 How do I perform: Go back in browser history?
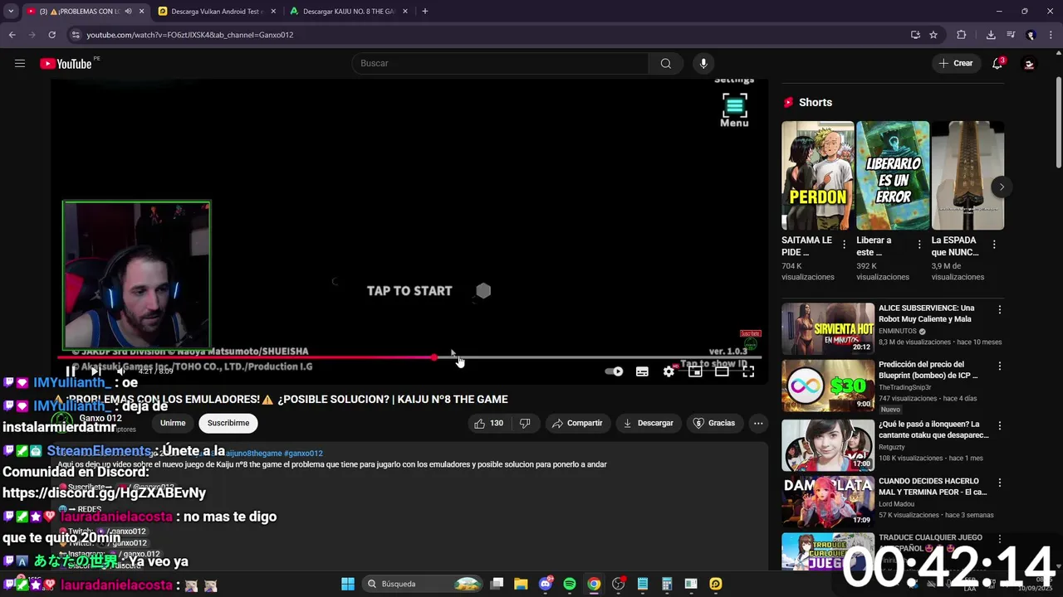(12, 35)
